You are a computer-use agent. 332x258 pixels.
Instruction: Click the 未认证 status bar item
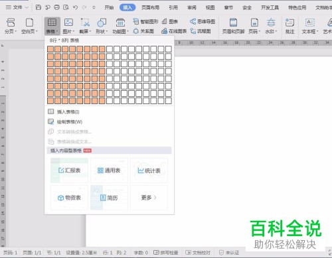pyautogui.click(x=229, y=253)
